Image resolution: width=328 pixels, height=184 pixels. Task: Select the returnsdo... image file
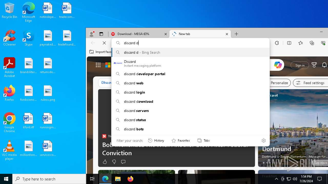pyautogui.click(x=48, y=66)
